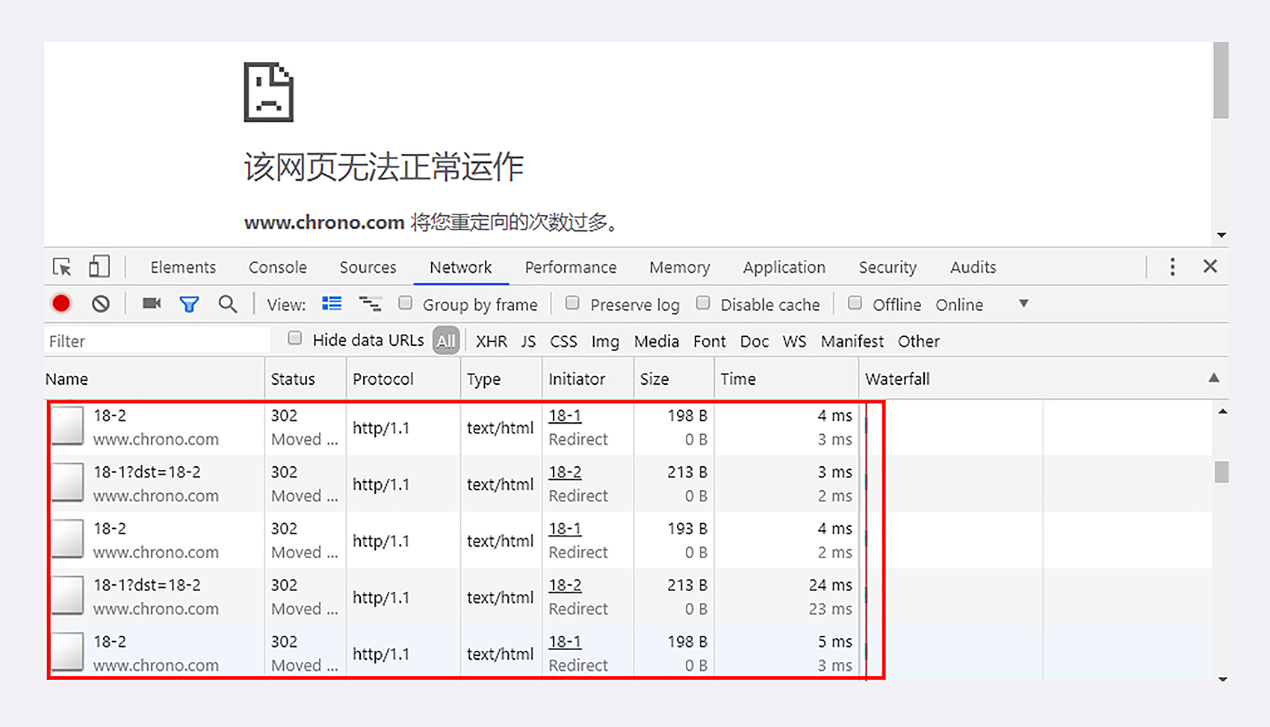The height and width of the screenshot is (727, 1270).
Task: Expand the Online throttling dropdown
Action: pos(1023,304)
